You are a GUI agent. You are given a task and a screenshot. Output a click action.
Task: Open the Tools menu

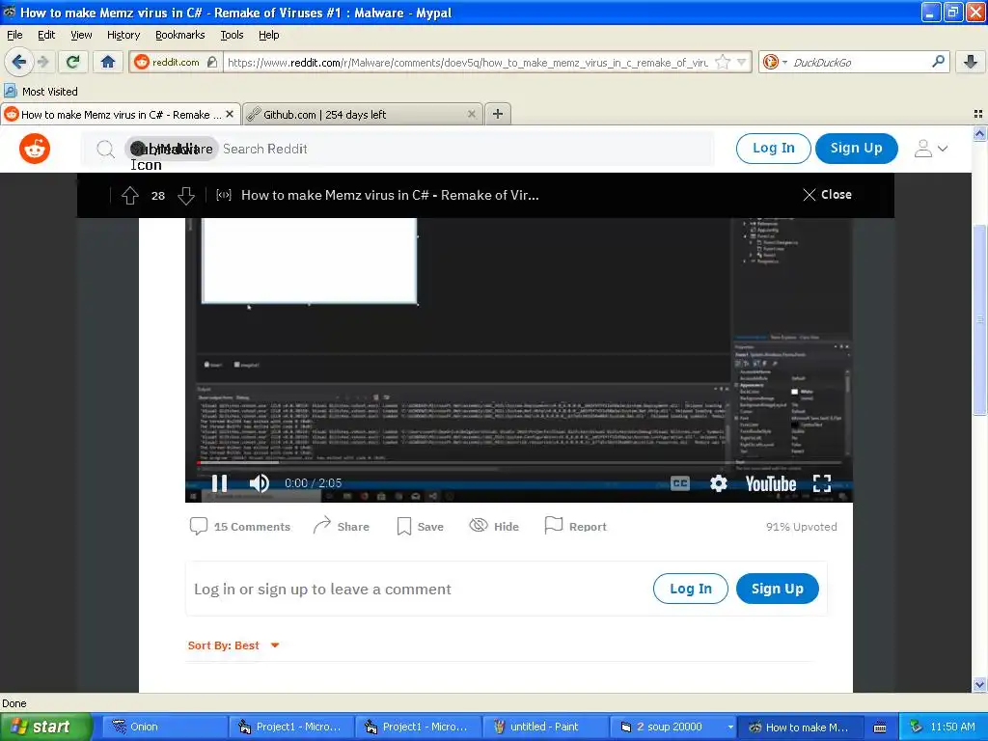click(x=232, y=35)
